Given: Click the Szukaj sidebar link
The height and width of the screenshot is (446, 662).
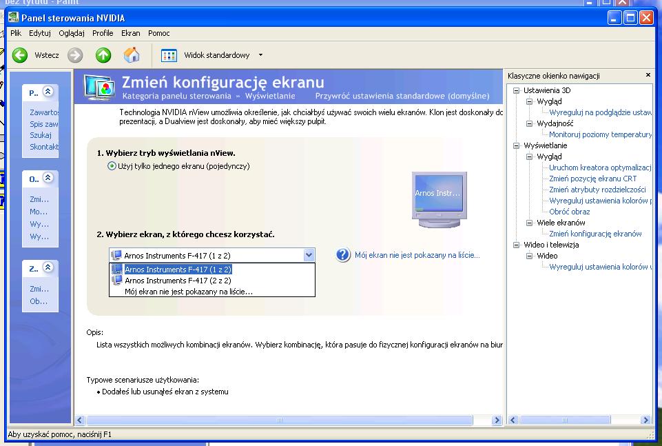Looking at the screenshot, I should (x=40, y=135).
